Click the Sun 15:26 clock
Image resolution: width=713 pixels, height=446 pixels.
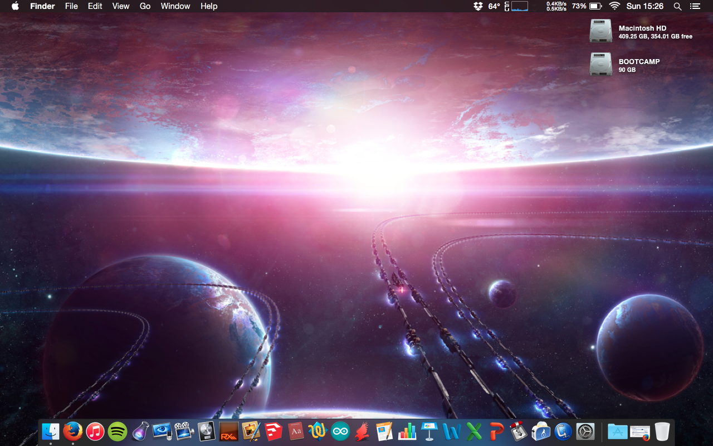pos(645,6)
